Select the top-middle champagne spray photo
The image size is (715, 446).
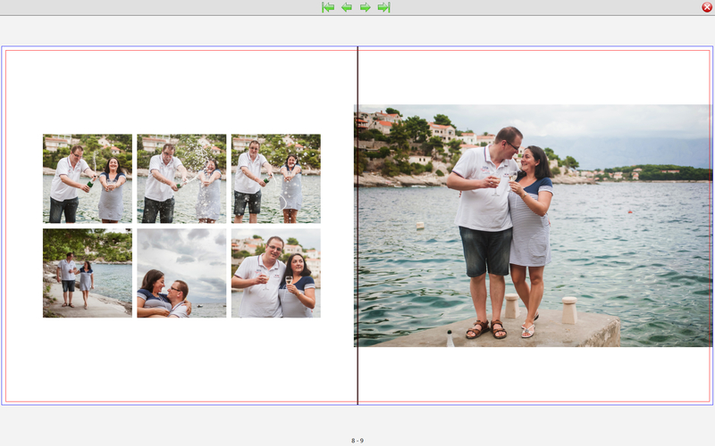pyautogui.click(x=181, y=178)
